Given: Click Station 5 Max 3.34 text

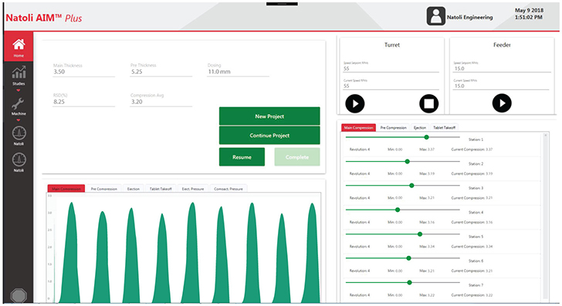Looking at the screenshot, I should pyautogui.click(x=426, y=246).
